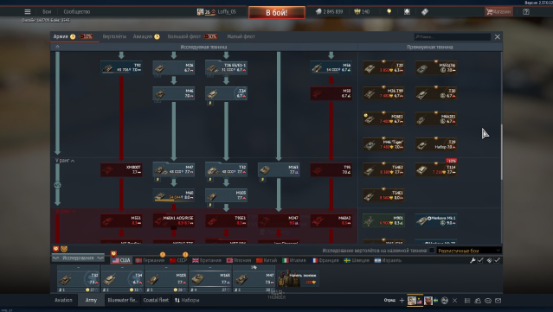Viewport: 553px width, 312px height.
Task: Toggle helicopter research on ground vehicles checkbox
Action: [432, 251]
